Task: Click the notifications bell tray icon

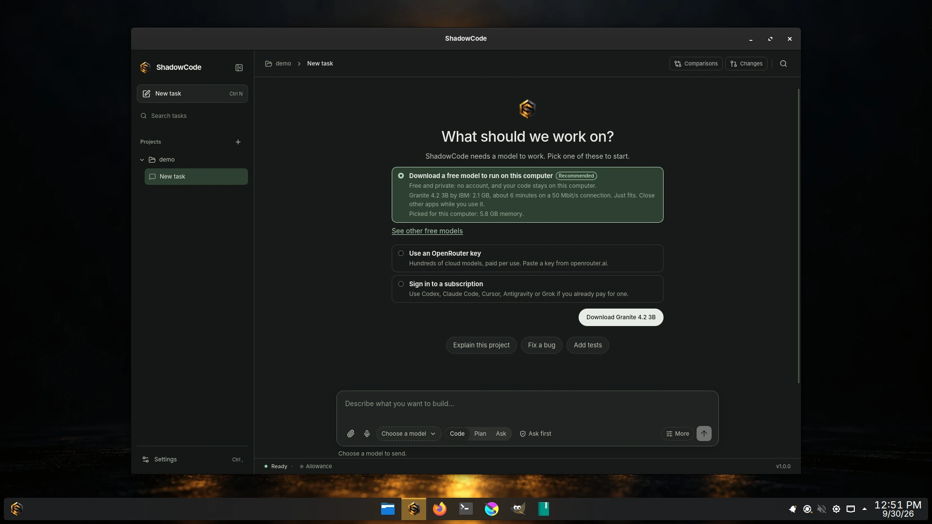Action: 793,509
